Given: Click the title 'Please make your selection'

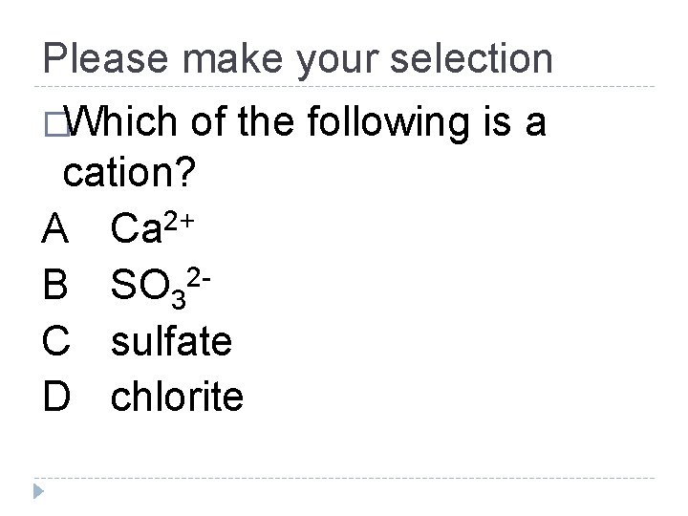Looking at the screenshot, I should click(297, 60).
